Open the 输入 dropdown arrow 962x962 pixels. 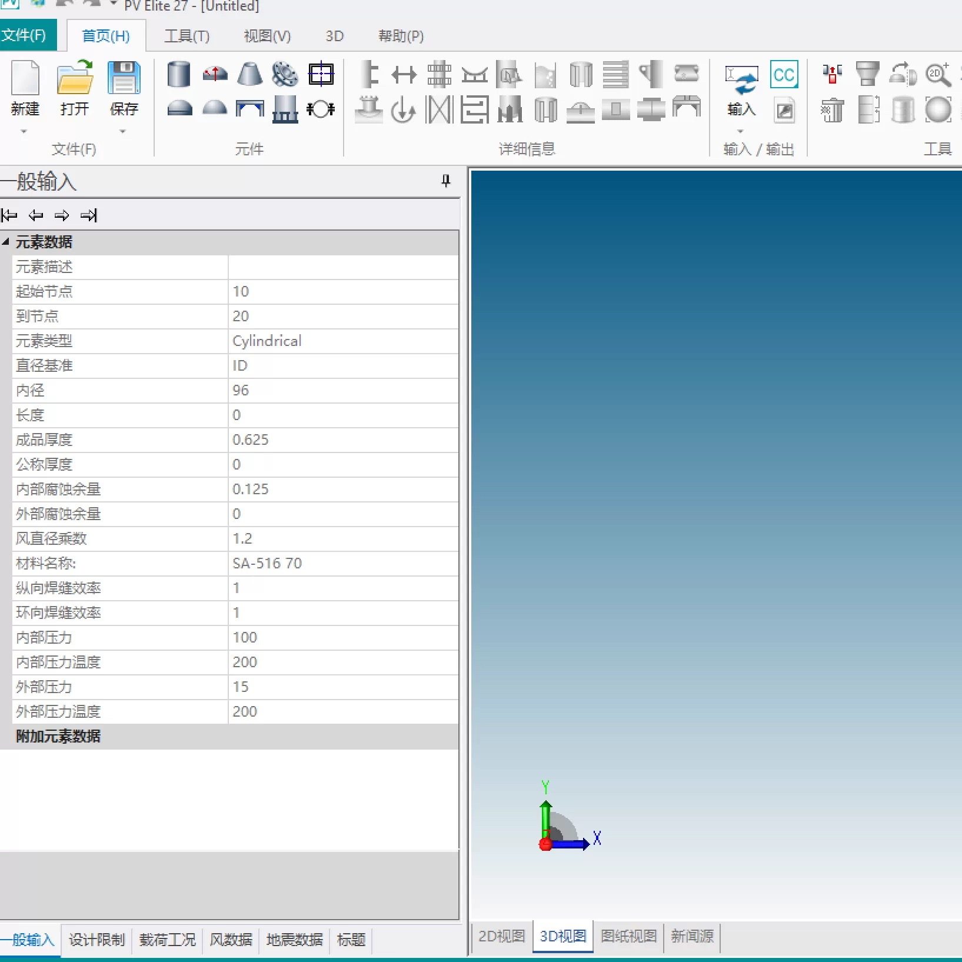740,131
